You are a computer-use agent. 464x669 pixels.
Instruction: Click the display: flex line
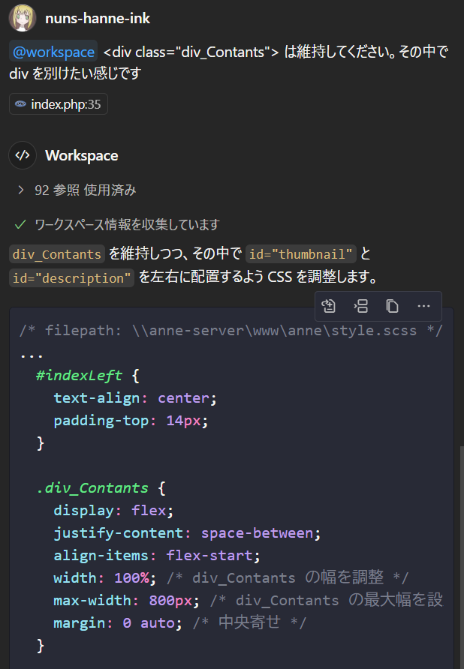tap(113, 510)
